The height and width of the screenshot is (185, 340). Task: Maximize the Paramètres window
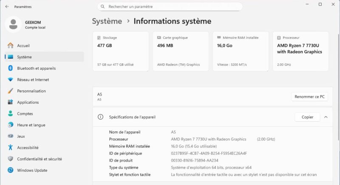320,4
